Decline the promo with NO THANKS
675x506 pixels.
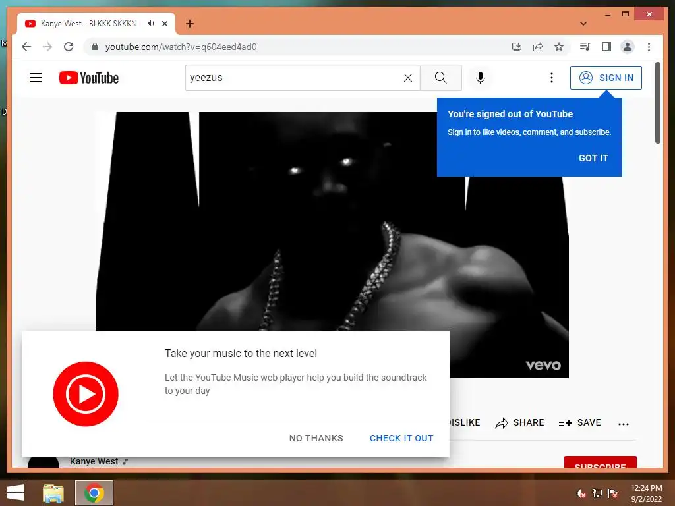pyautogui.click(x=316, y=438)
